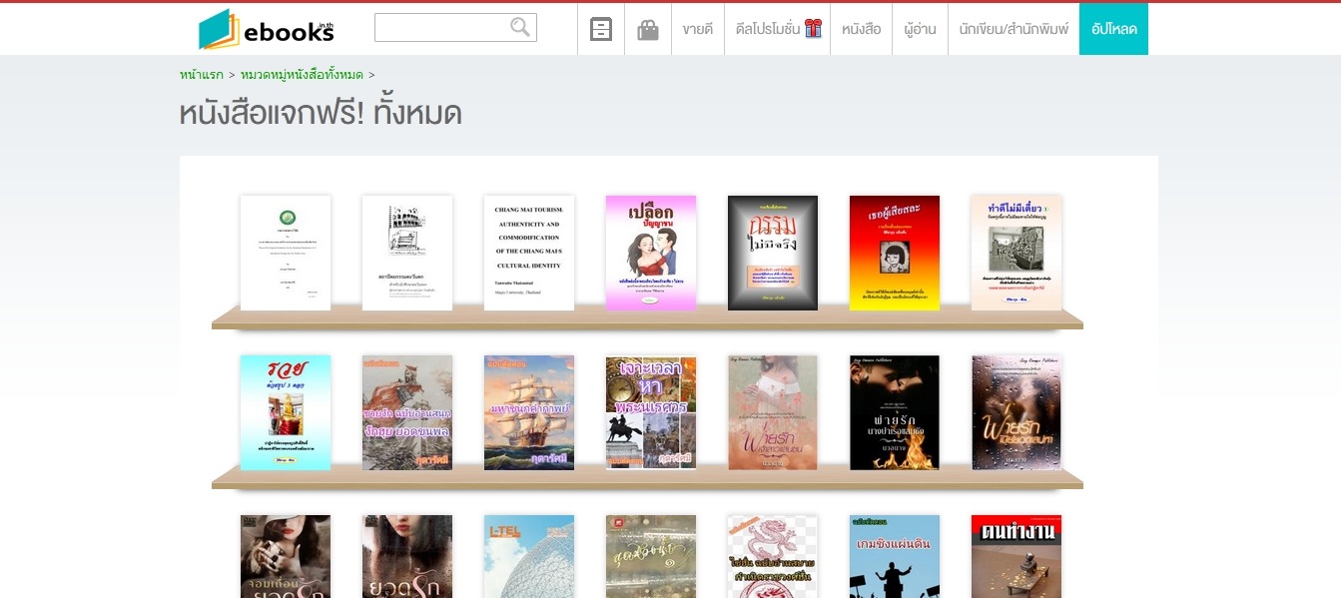This screenshot has width=1341, height=598.
Task: Open the ยอดรัก cover beside the L-TEL book
Action: (x=407, y=556)
